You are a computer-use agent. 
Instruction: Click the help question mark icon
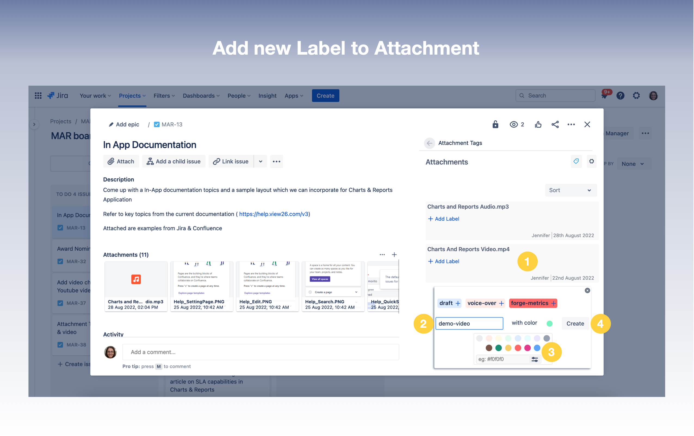tap(620, 96)
